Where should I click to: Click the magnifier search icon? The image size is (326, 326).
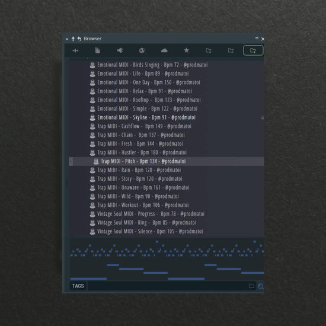pyautogui.click(x=261, y=286)
